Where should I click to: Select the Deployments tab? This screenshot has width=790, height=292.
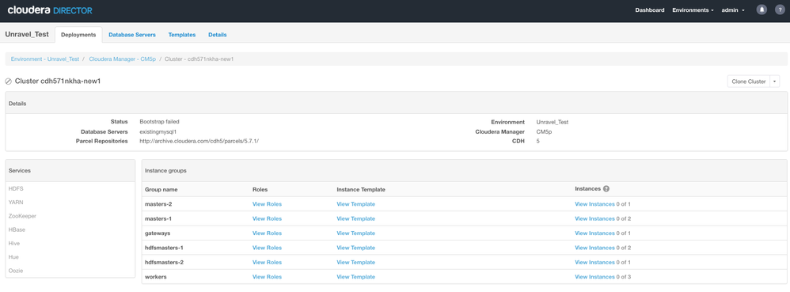(78, 35)
